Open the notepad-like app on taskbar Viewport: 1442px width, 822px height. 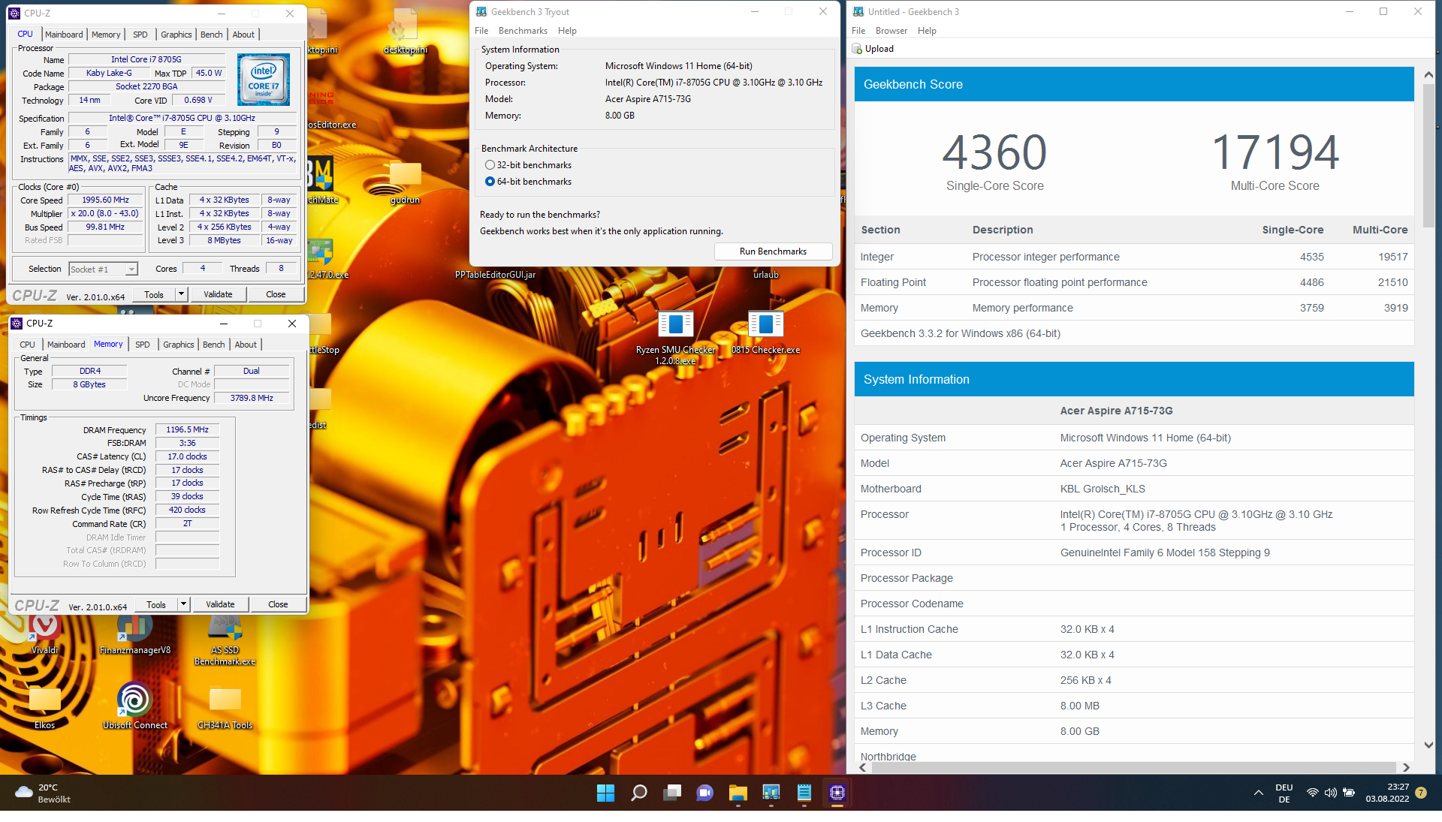tap(804, 793)
